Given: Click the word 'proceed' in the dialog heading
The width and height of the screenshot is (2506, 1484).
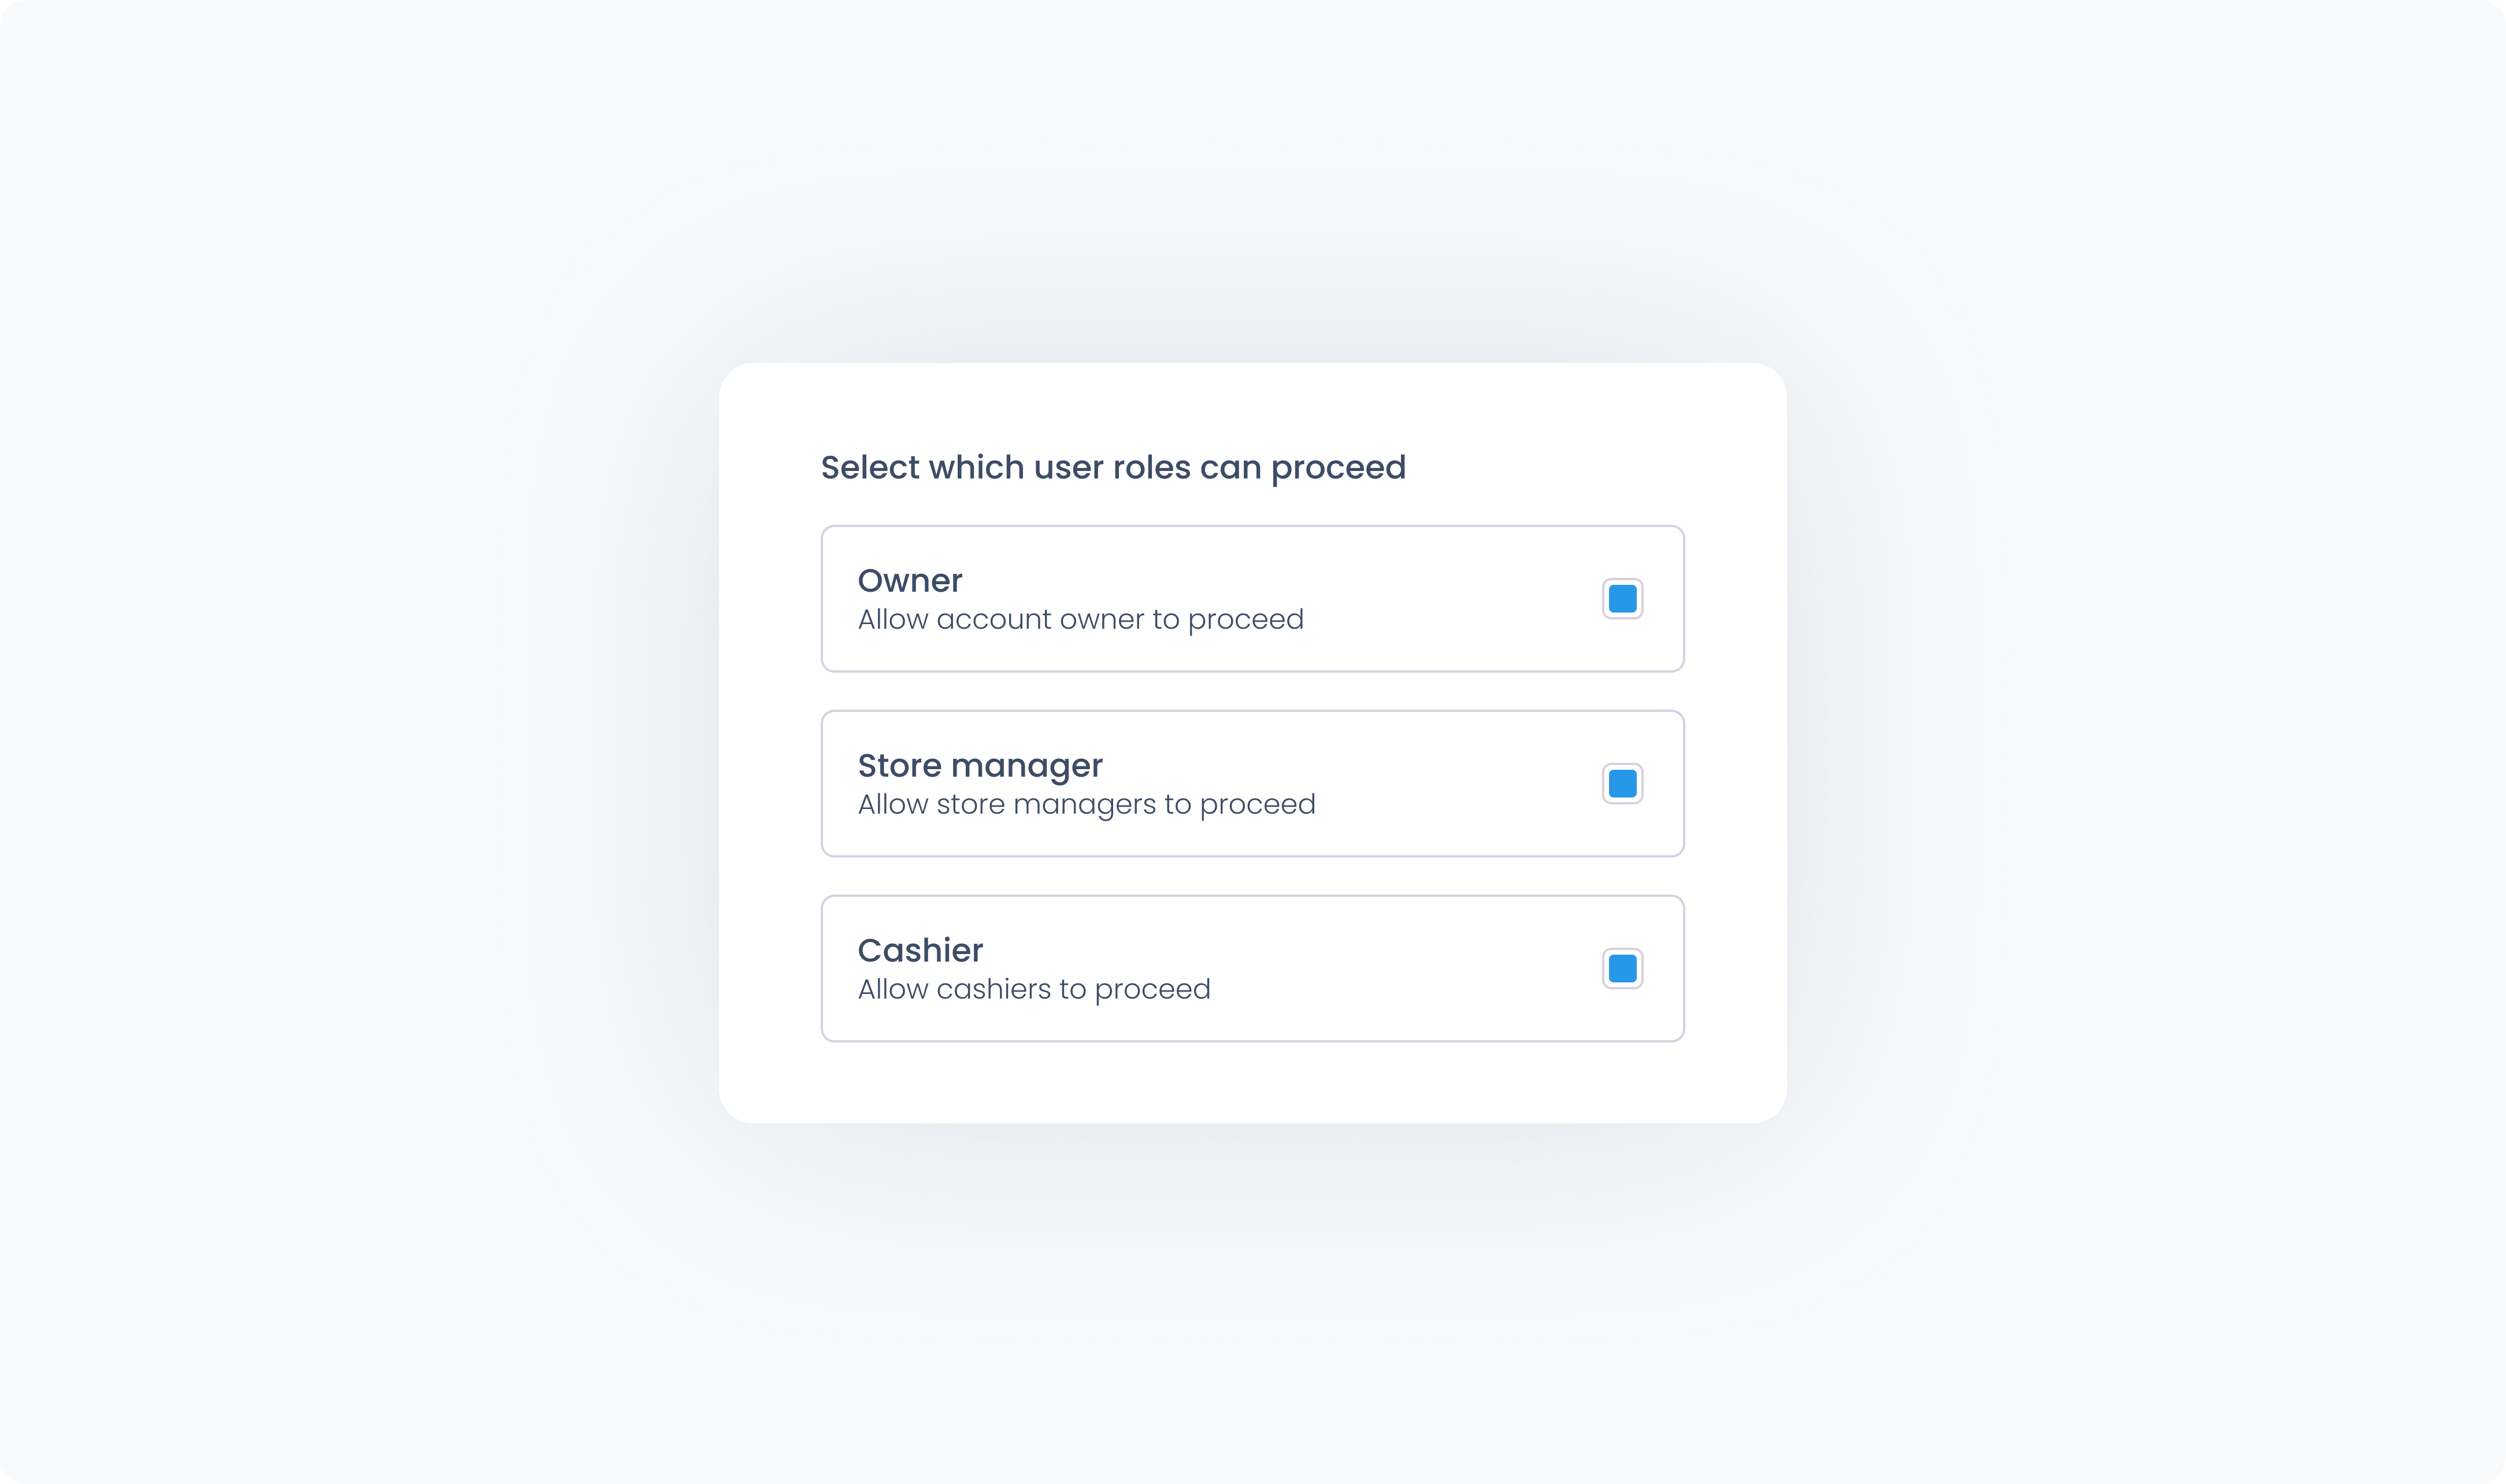Looking at the screenshot, I should (x=1338, y=469).
